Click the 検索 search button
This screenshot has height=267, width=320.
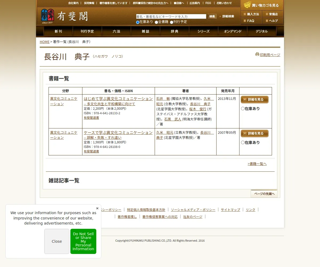[x=212, y=17]
